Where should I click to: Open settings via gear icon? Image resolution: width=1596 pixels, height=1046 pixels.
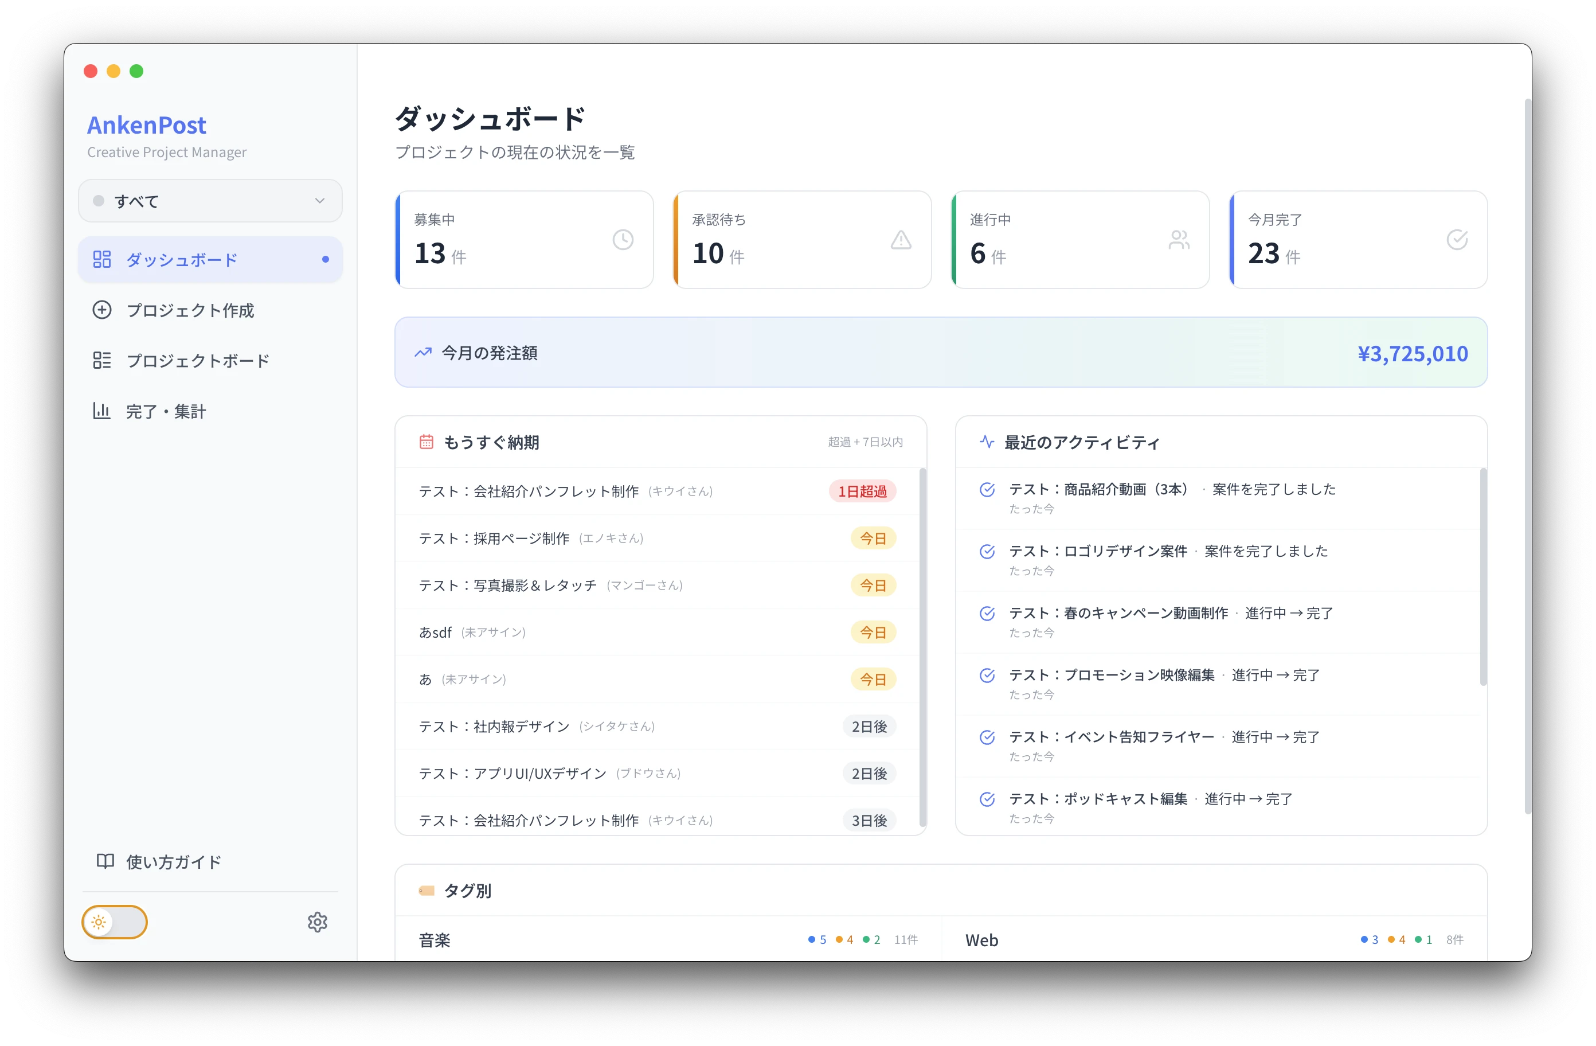[x=317, y=922]
